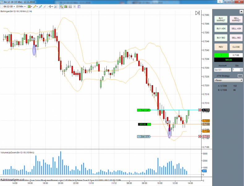The image size is (244, 186).
Task: Jump to last bar arrow icon
Action: click(198, 13)
